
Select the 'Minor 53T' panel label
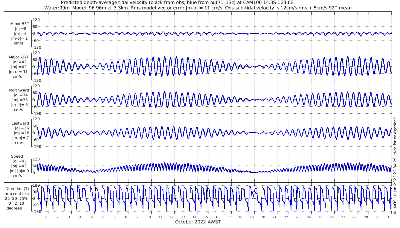coord(19,24)
